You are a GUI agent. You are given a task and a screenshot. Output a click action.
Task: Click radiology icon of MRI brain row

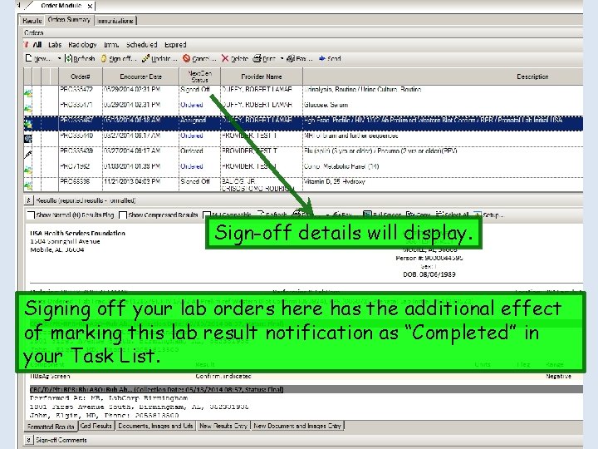[x=28, y=139]
